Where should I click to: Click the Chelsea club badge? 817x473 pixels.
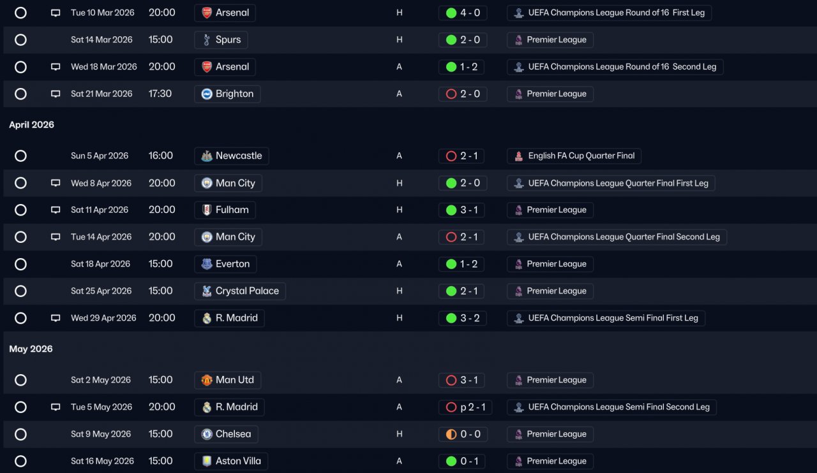(207, 434)
